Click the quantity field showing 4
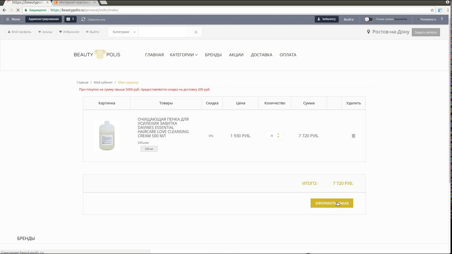 [x=272, y=136]
